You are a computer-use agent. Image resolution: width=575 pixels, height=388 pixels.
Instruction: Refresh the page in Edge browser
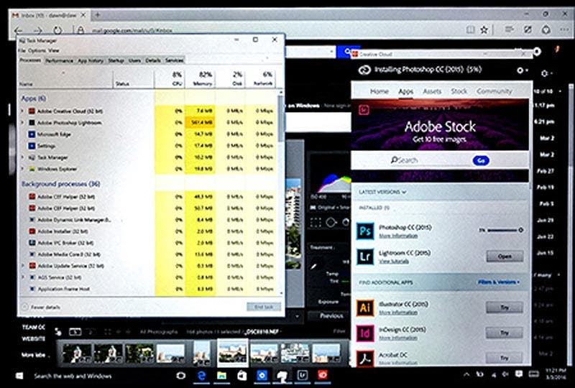(x=57, y=30)
